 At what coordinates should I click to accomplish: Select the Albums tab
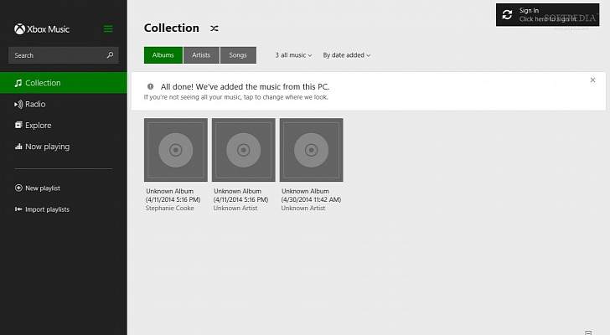click(163, 55)
